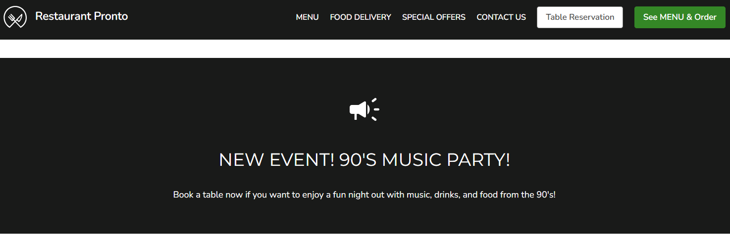Click the word OFFERS in the navbar
The height and width of the screenshot is (252, 730).
pos(450,17)
